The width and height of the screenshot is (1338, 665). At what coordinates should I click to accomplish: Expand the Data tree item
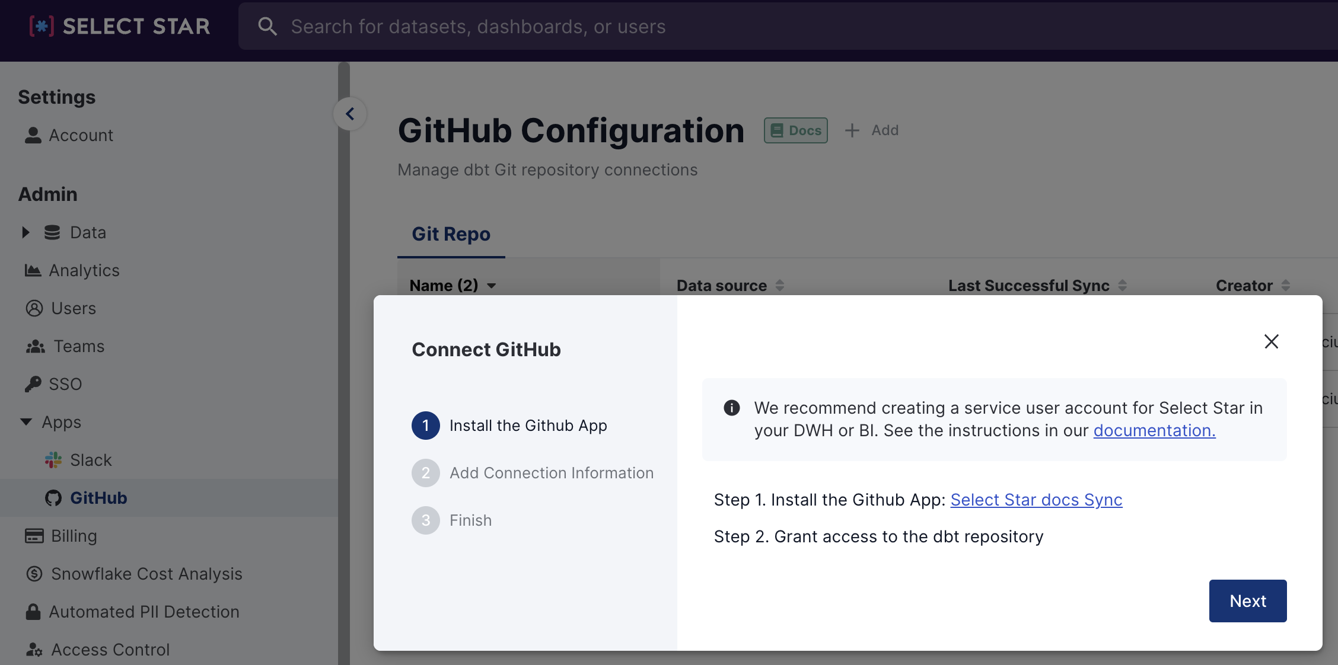[x=26, y=232]
